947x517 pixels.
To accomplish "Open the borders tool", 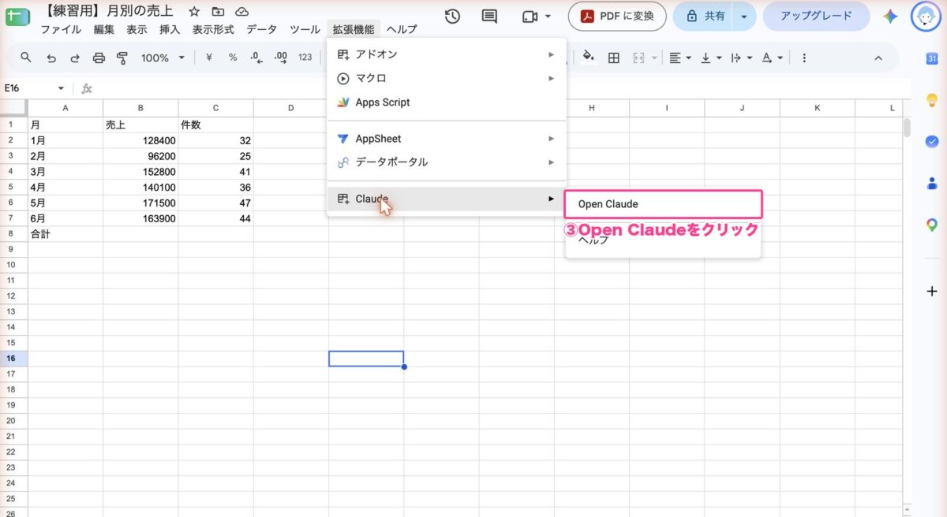I will (614, 58).
